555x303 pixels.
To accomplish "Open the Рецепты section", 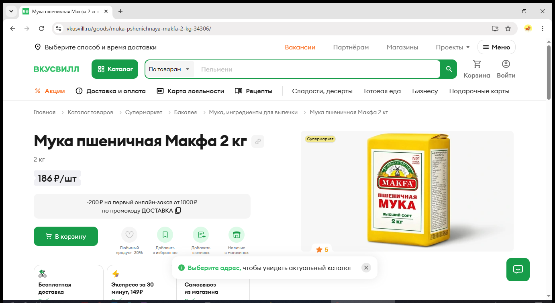I will [254, 91].
